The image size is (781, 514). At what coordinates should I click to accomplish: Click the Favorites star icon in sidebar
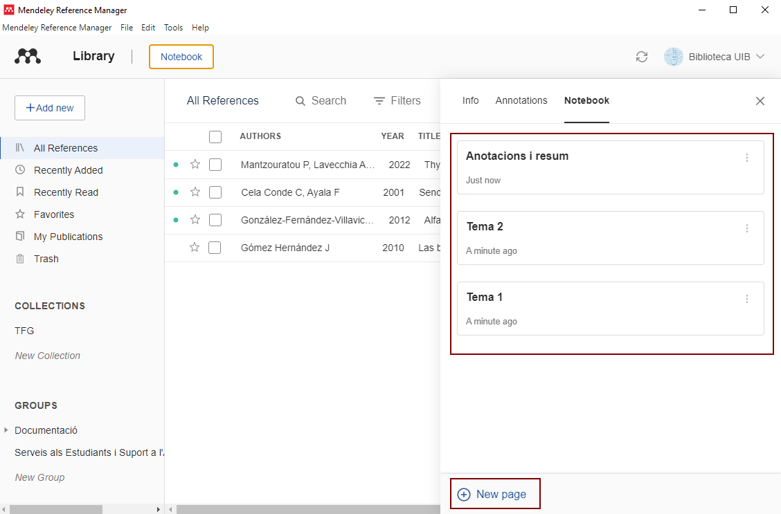[20, 214]
